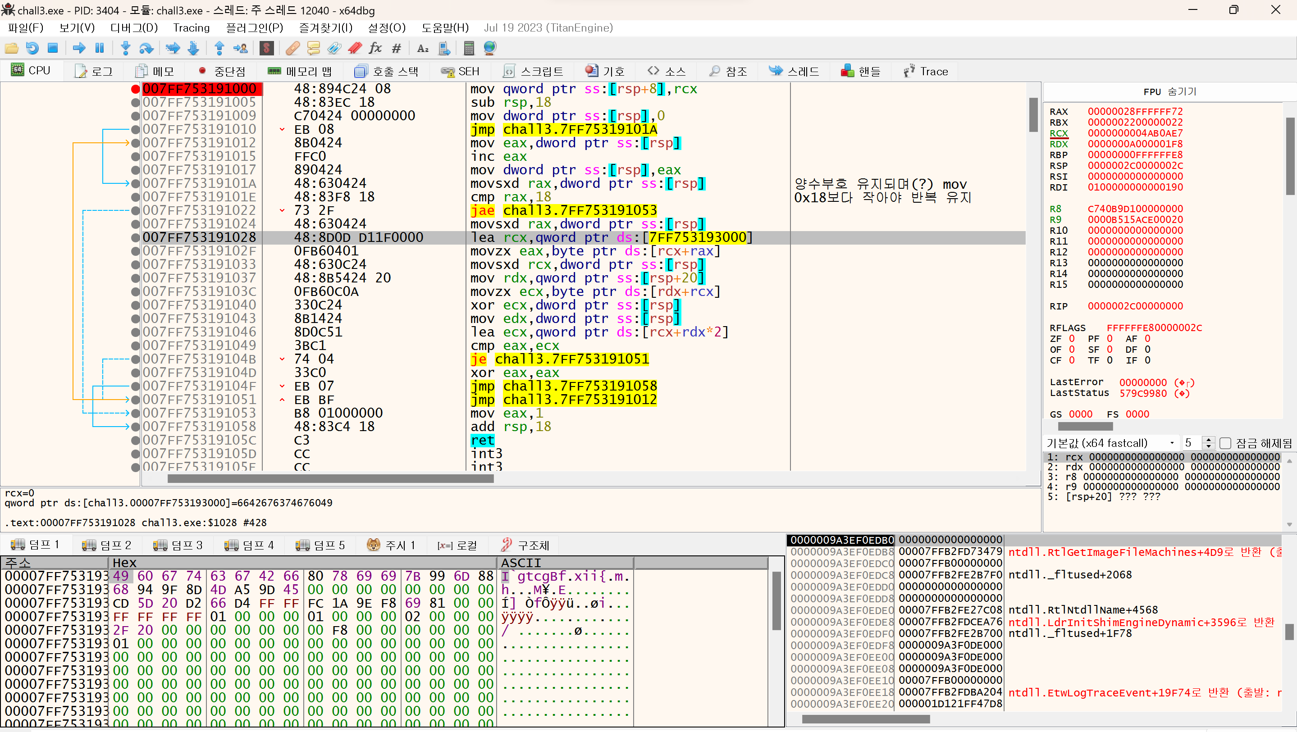Click the FPU 숨기기 button
This screenshot has height=732, width=1297.
(x=1169, y=91)
